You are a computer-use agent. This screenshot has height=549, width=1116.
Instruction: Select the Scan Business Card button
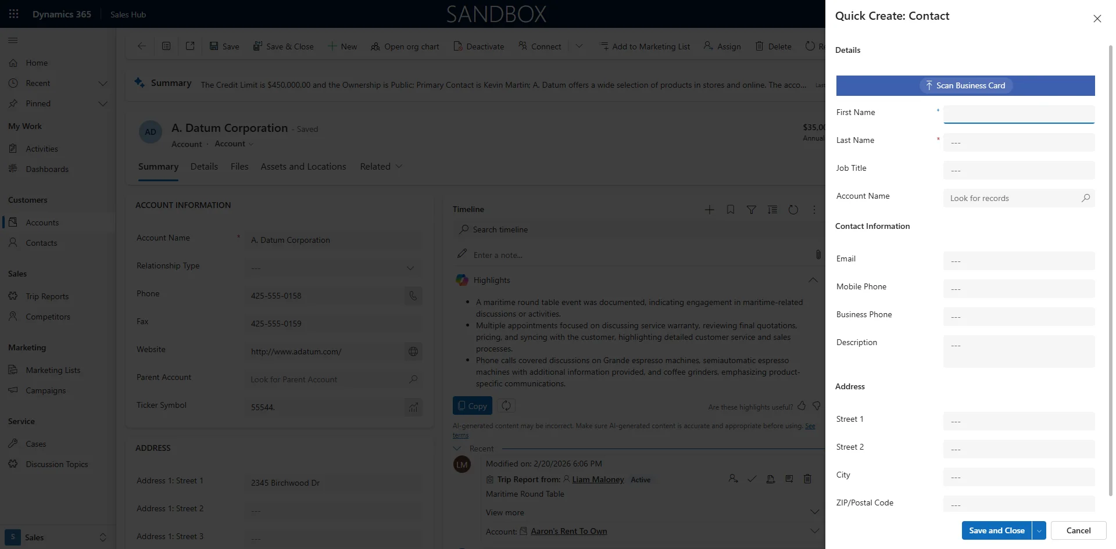[x=965, y=85]
